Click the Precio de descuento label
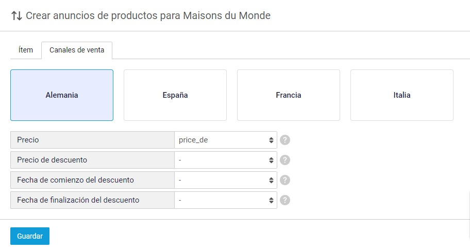The height and width of the screenshot is (251, 470). (52, 160)
